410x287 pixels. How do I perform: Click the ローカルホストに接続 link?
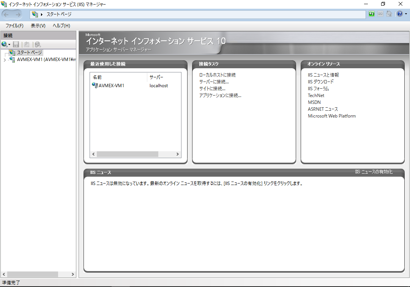(217, 75)
